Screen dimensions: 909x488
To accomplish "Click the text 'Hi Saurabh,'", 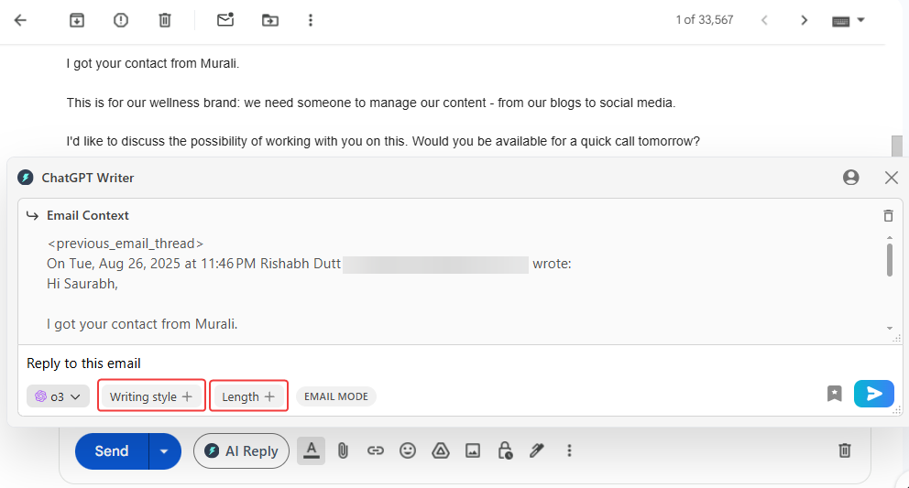I will coord(82,284).
